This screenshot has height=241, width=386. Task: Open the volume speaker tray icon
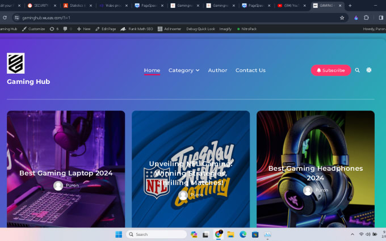368,234
